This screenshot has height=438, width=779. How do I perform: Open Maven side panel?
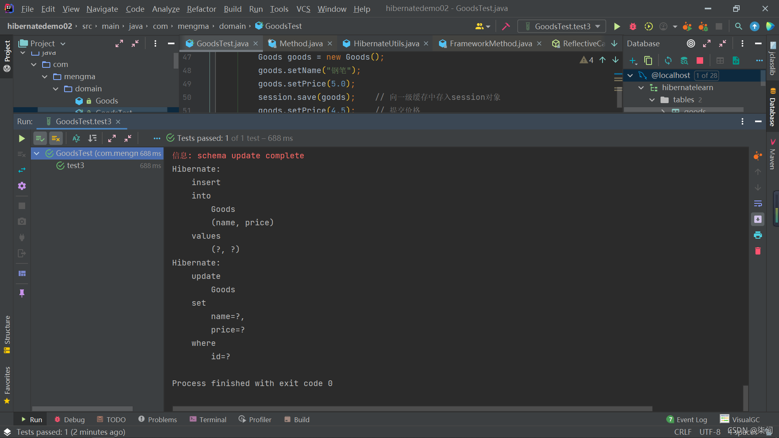[773, 154]
